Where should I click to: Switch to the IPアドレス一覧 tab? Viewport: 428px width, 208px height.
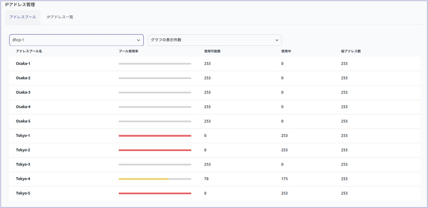click(60, 17)
